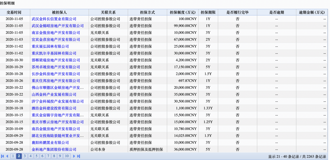This screenshot has width=330, height=160.
Task: Open 武汉金锦昭房地产开发有限公司 link
Action: pyautogui.click(x=58, y=26)
